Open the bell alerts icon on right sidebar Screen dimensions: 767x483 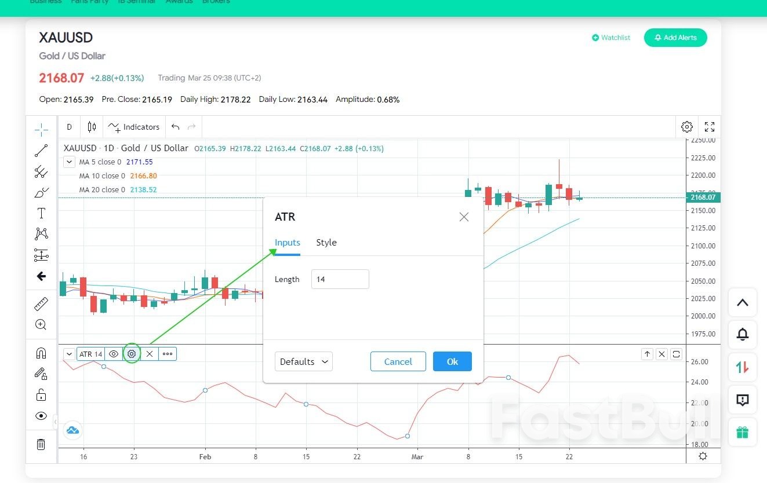(743, 335)
